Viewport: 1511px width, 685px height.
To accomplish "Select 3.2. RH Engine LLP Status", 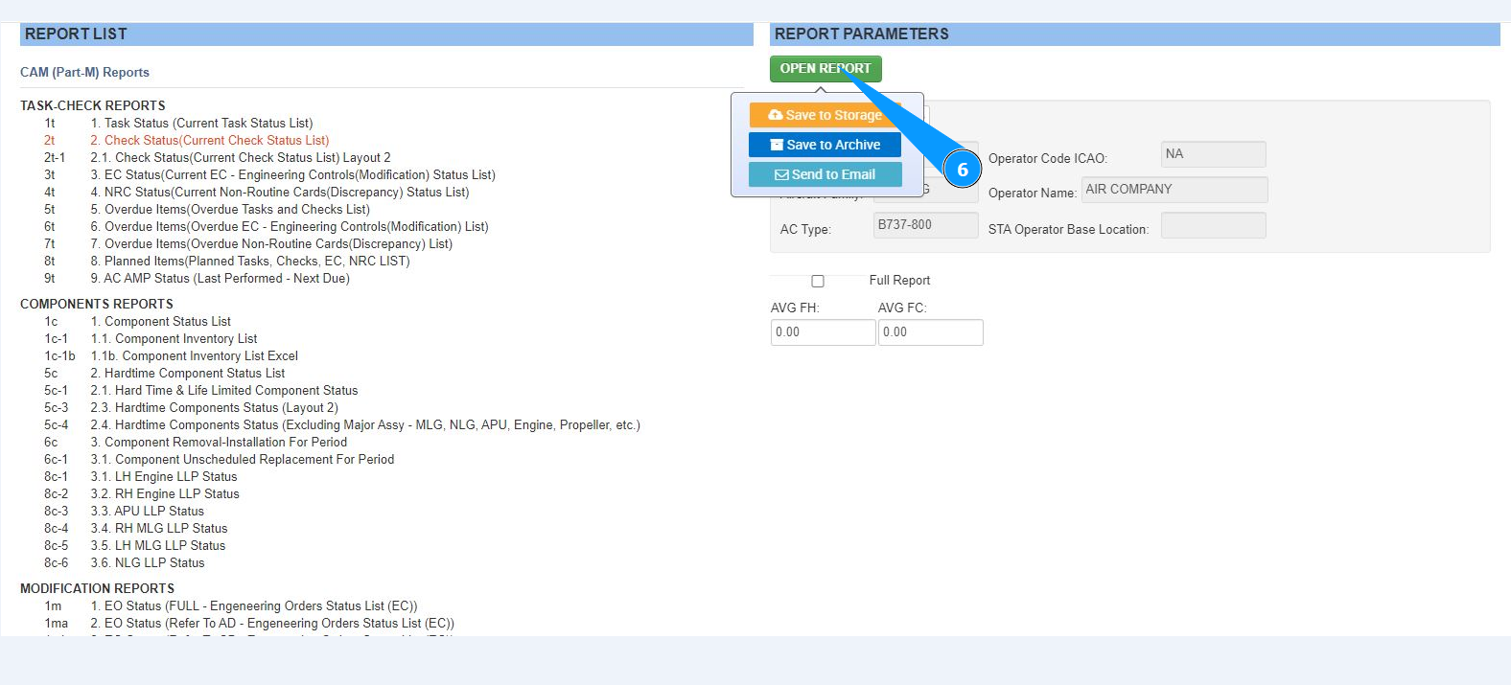I will pos(165,494).
